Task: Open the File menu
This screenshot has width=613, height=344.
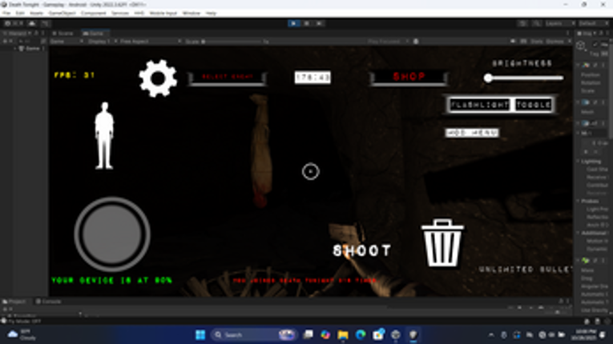Action: click(x=6, y=14)
